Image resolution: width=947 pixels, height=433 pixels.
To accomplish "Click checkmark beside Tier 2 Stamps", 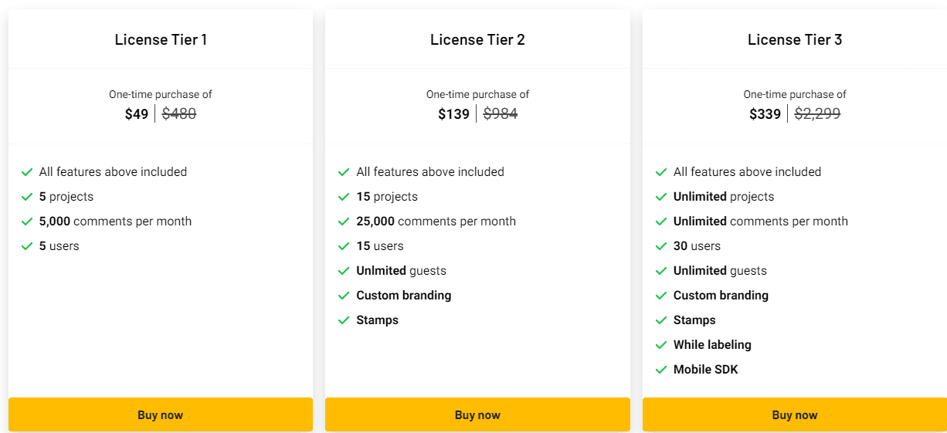I will [x=344, y=320].
